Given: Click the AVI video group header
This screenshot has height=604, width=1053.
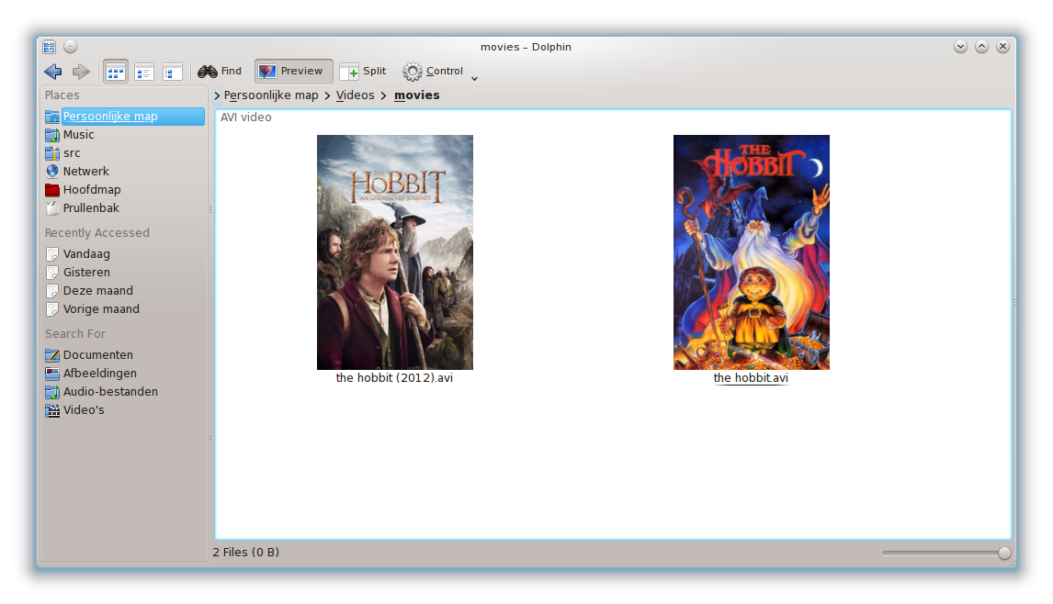Looking at the screenshot, I should pos(245,117).
